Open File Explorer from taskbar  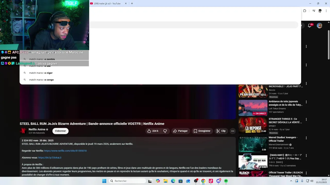coord(166,181)
